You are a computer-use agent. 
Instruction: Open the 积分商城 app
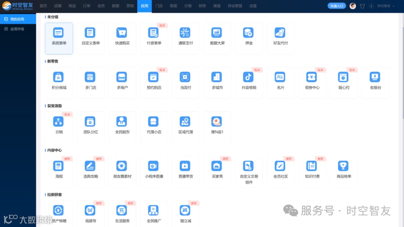coord(59,83)
